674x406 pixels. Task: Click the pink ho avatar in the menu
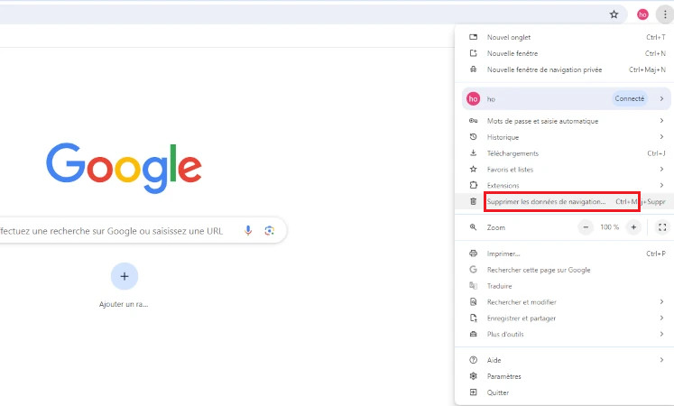(x=474, y=99)
